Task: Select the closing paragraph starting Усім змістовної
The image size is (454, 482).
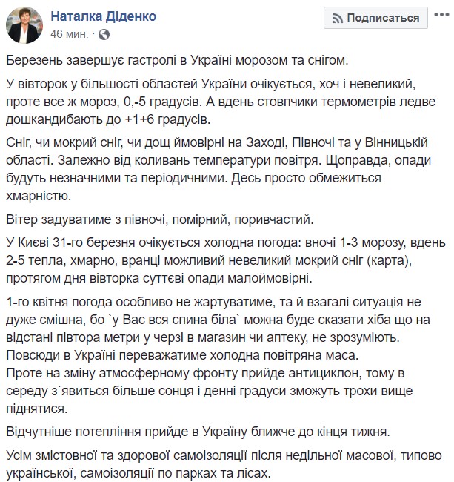Action: (224, 464)
